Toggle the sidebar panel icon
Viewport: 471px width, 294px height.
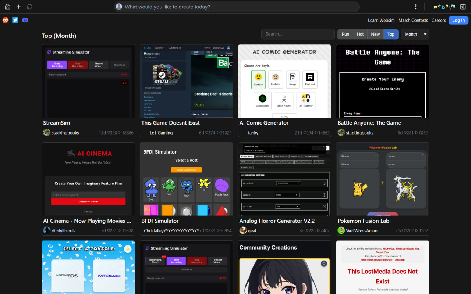pos(463,7)
